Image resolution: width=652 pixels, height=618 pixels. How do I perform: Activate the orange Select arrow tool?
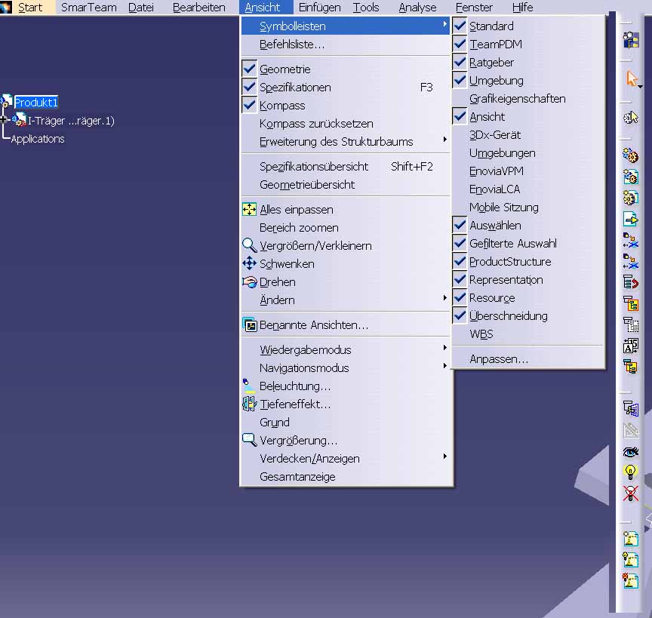click(631, 78)
